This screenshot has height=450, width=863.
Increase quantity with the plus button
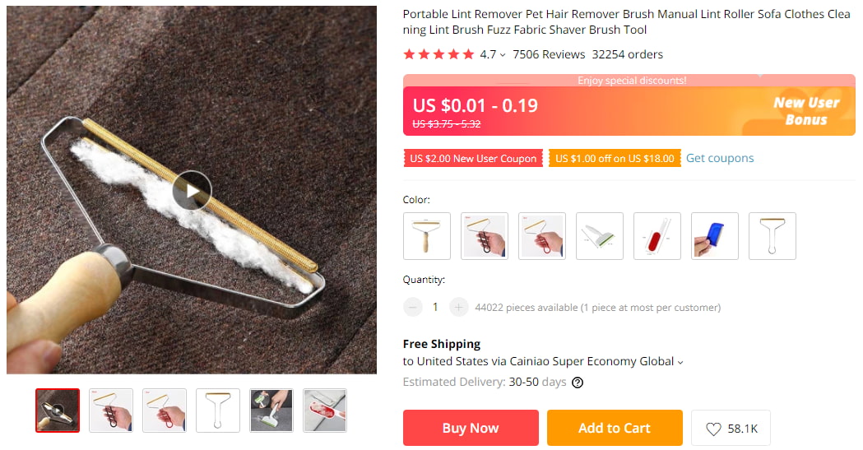(x=459, y=308)
